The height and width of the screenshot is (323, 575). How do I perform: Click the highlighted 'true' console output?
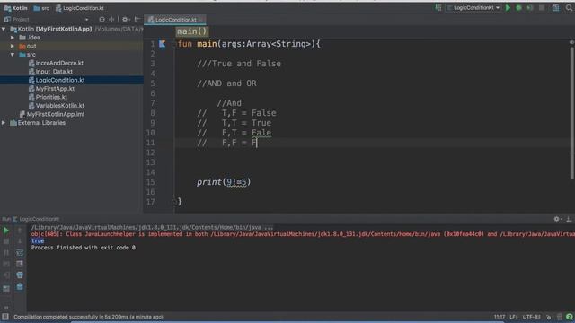point(38,241)
